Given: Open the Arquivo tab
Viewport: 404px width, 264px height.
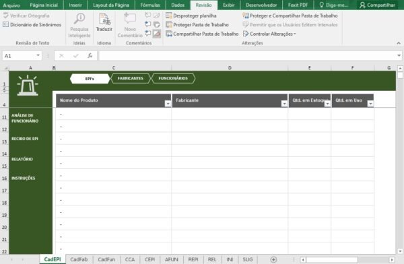Looking at the screenshot, I should click(11, 5).
